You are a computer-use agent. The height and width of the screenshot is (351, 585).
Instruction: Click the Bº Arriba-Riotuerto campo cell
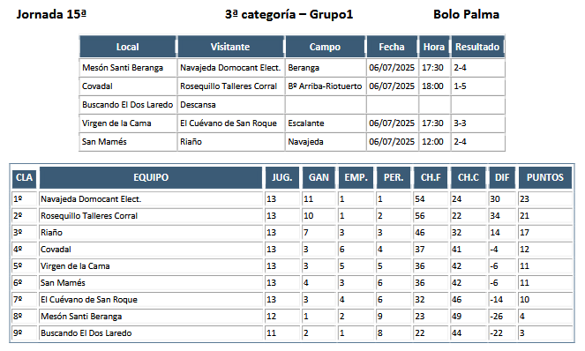tap(326, 86)
